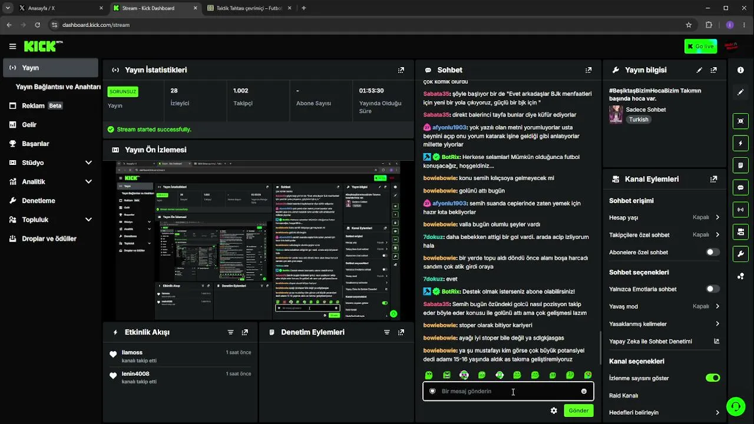This screenshot has width=754, height=424.
Task: Switch to the Taktik Tahtası browser tab
Action: tap(250, 8)
